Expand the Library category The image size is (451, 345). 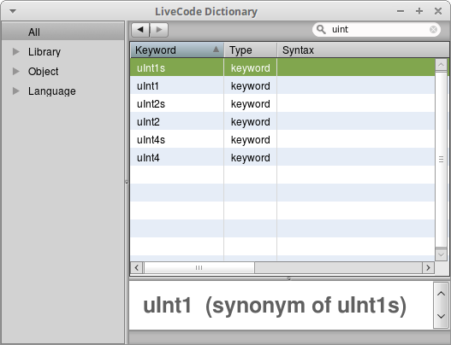(x=16, y=51)
